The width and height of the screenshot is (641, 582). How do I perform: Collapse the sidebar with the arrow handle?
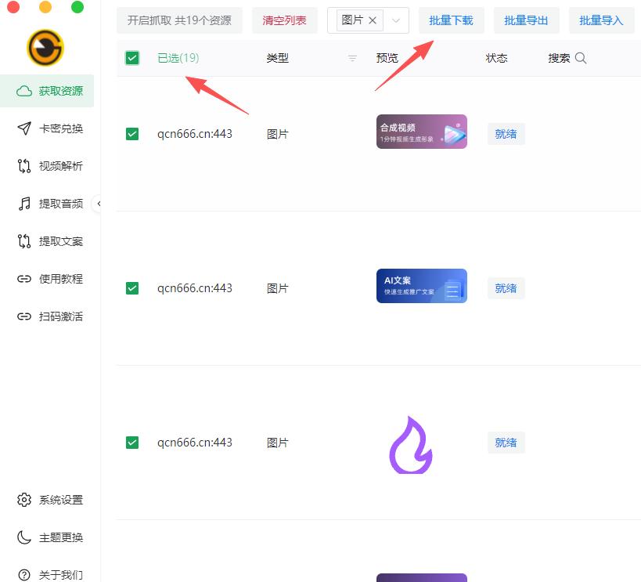pos(99,204)
